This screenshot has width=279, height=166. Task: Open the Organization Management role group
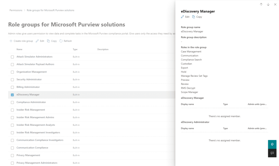(32, 72)
